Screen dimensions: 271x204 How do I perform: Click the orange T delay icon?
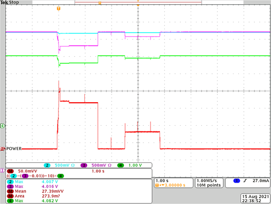[157, 185]
